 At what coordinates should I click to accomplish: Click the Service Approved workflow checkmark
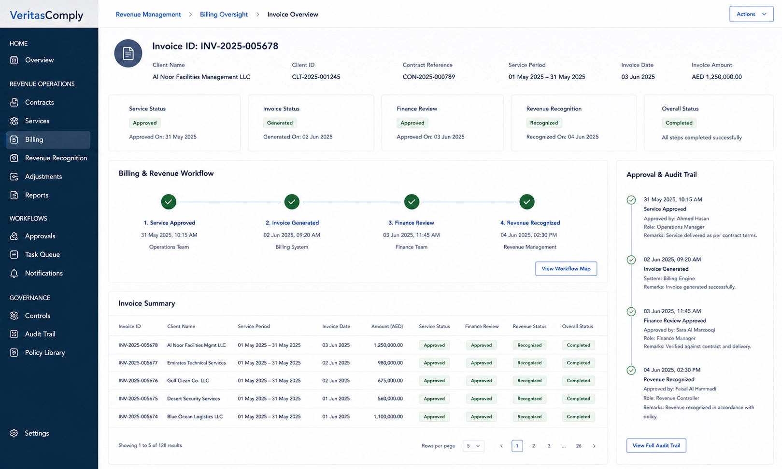(x=169, y=202)
